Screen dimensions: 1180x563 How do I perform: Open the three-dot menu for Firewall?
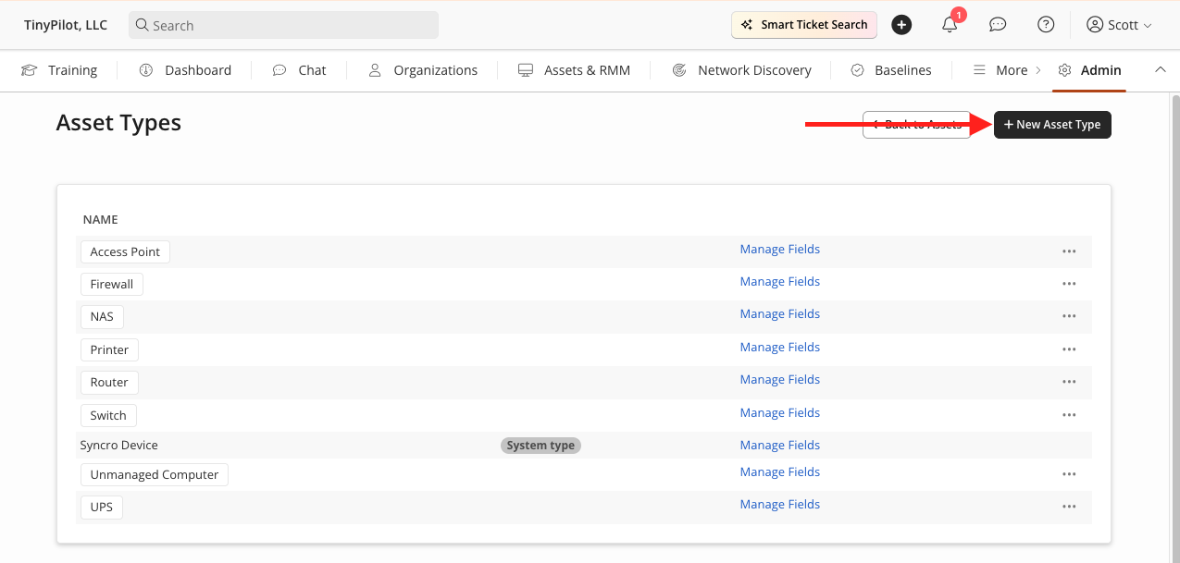click(1069, 283)
